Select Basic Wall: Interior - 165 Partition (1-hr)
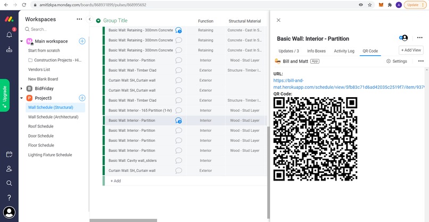Image resolution: width=429 pixels, height=222 pixels. (x=140, y=110)
